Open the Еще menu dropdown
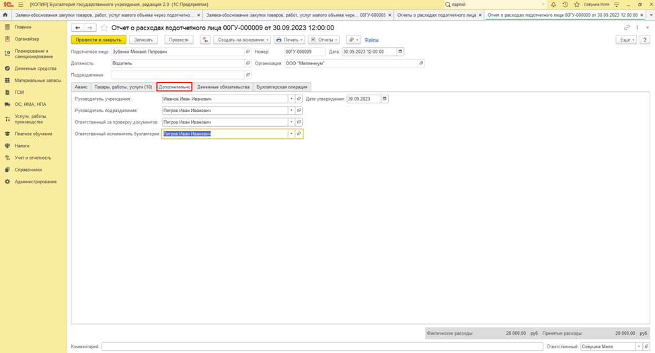 point(626,40)
